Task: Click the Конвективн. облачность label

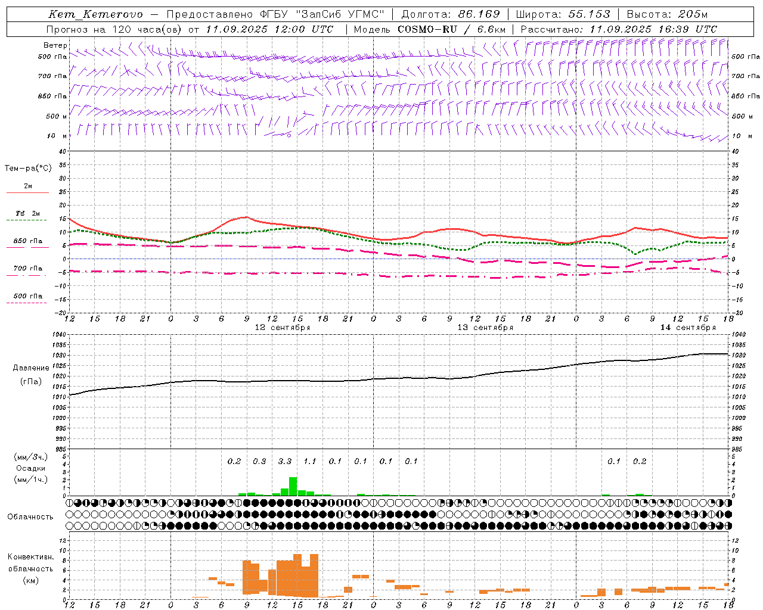Action: pos(30,562)
